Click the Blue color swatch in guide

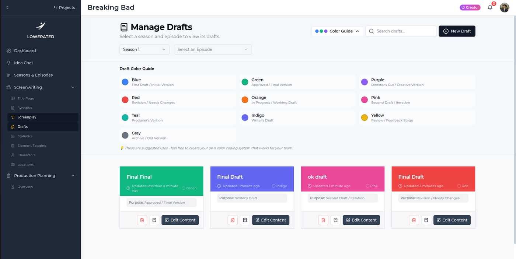(x=125, y=82)
